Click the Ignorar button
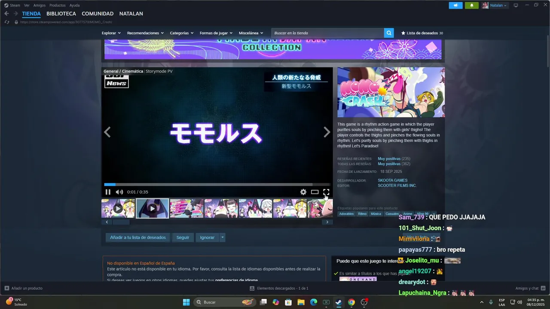This screenshot has height=309, width=550. 207,237
